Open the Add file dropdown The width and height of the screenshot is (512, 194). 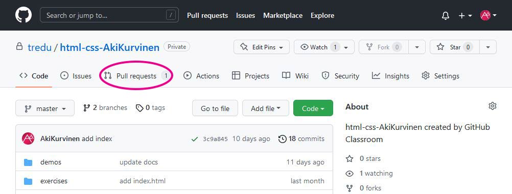(x=266, y=108)
